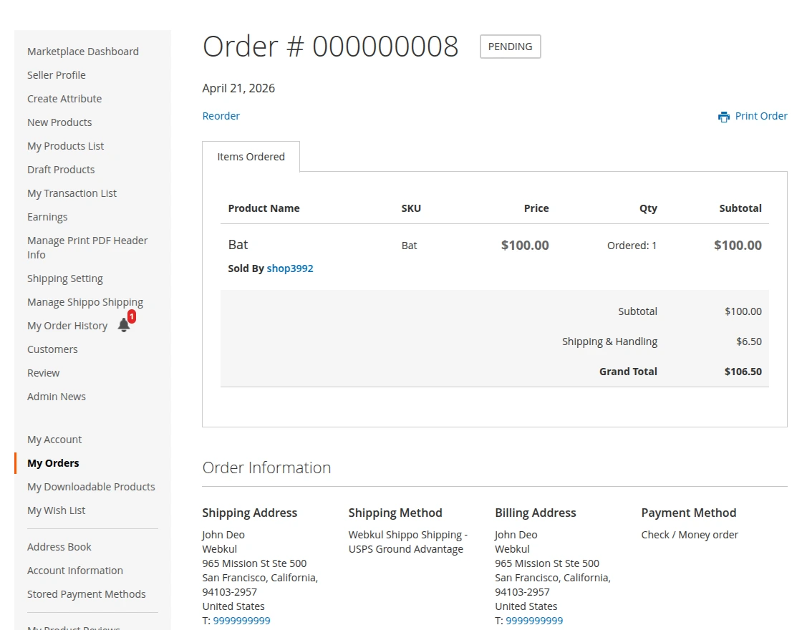Image resolution: width=802 pixels, height=630 pixels.
Task: Click the Order # 000000008 heading
Action: point(330,47)
